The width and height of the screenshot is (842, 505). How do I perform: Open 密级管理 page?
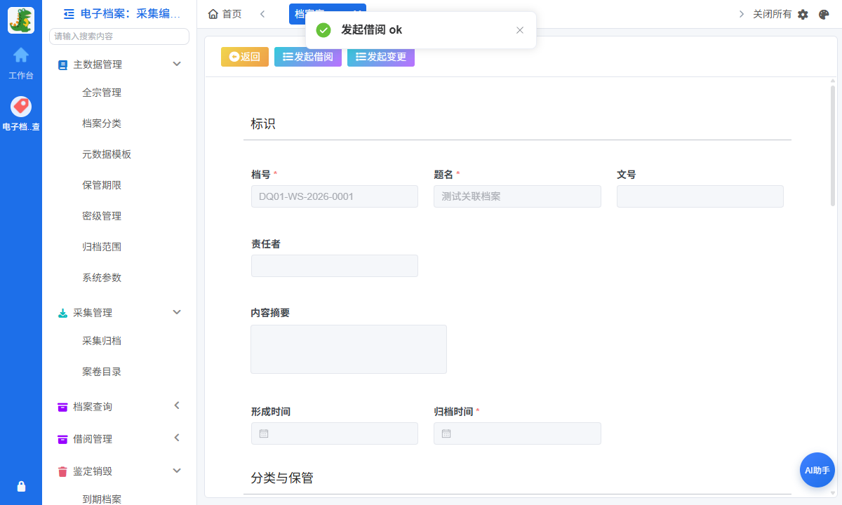(102, 216)
